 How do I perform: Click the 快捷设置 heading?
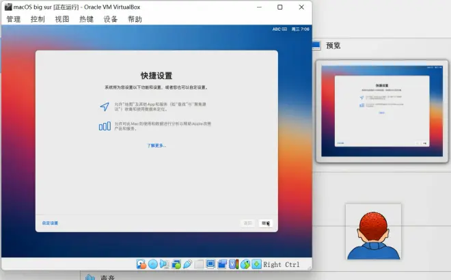click(x=156, y=76)
